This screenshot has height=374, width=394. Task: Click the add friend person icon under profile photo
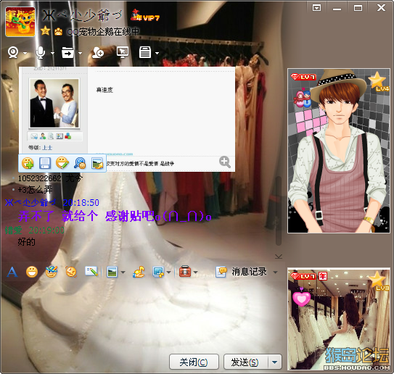click(x=43, y=136)
